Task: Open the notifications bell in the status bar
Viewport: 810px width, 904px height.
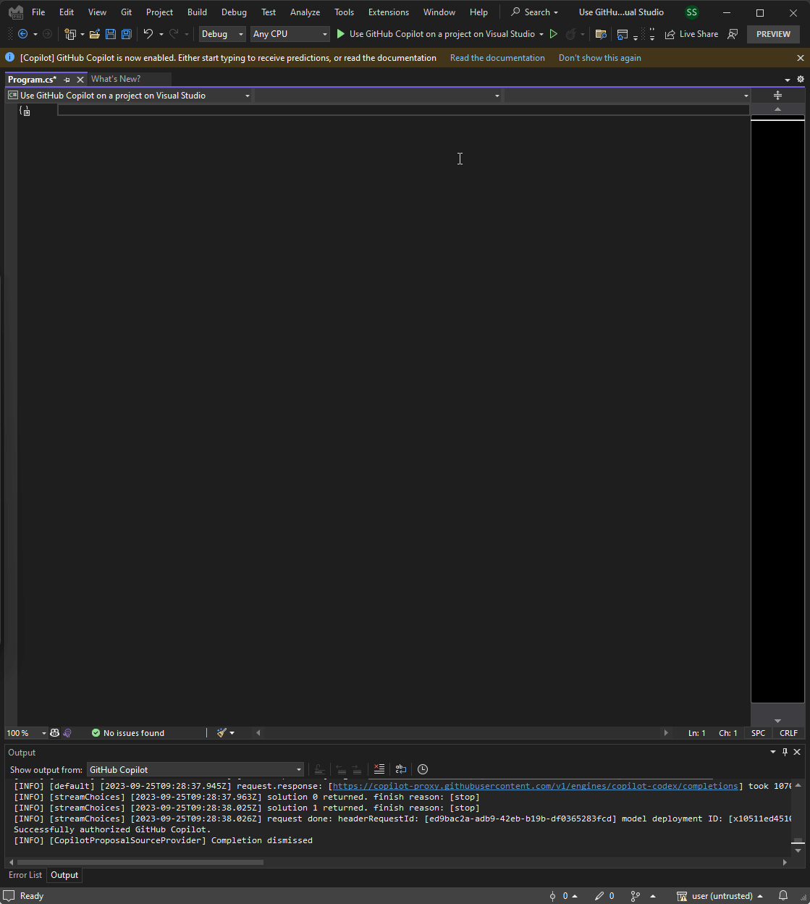Action: click(782, 896)
